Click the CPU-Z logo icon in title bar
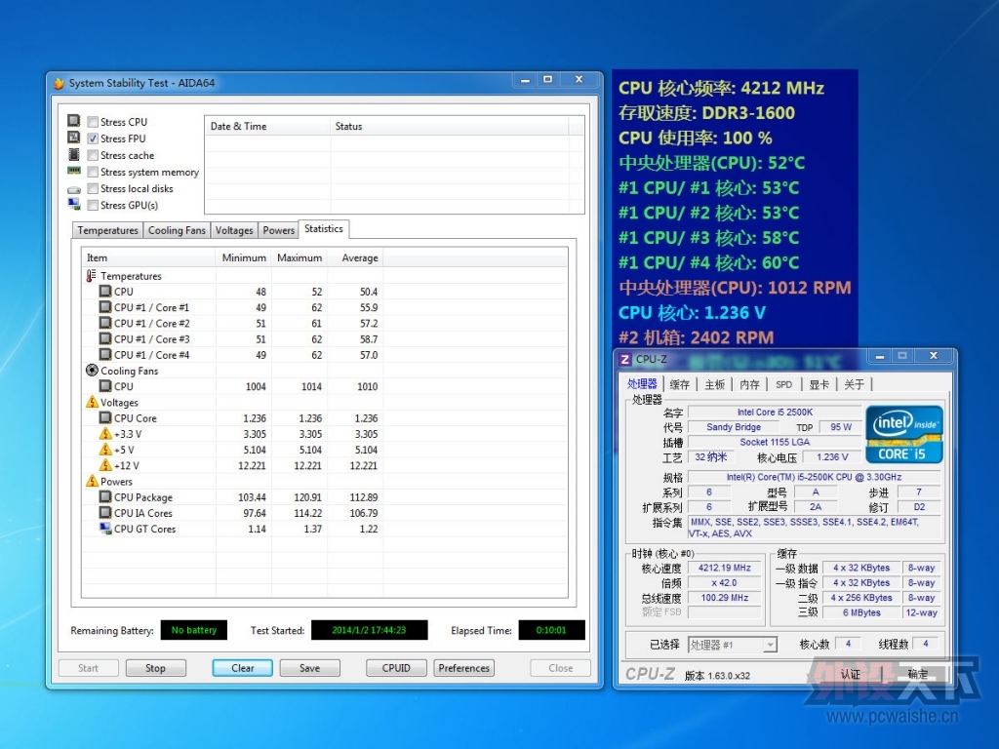The width and height of the screenshot is (999, 749). click(625, 360)
